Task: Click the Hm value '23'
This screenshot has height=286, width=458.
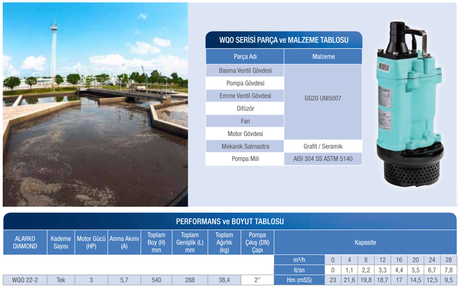Action: (x=333, y=280)
